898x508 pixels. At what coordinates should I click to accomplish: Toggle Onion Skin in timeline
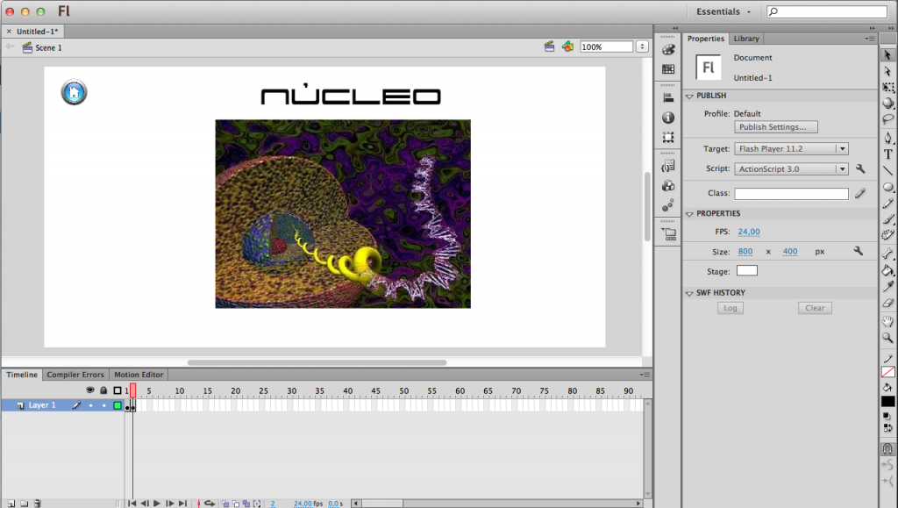click(225, 504)
